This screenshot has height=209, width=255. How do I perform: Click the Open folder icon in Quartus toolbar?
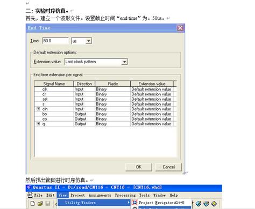40,203
